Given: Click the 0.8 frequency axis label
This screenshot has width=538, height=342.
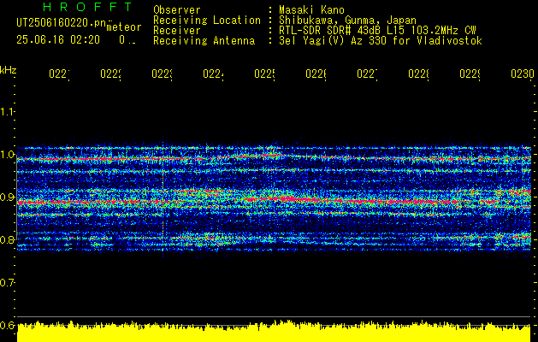Looking at the screenshot, I should pyautogui.click(x=8, y=239).
